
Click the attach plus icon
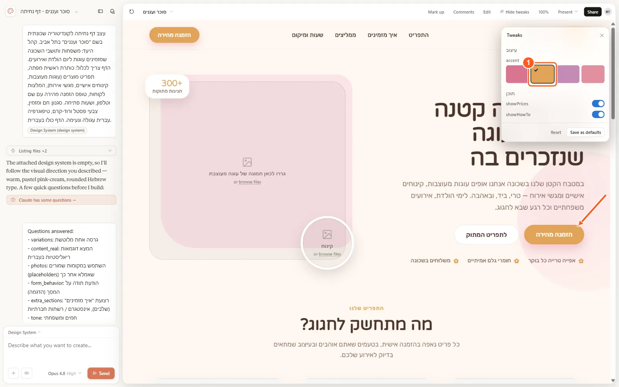[14, 373]
